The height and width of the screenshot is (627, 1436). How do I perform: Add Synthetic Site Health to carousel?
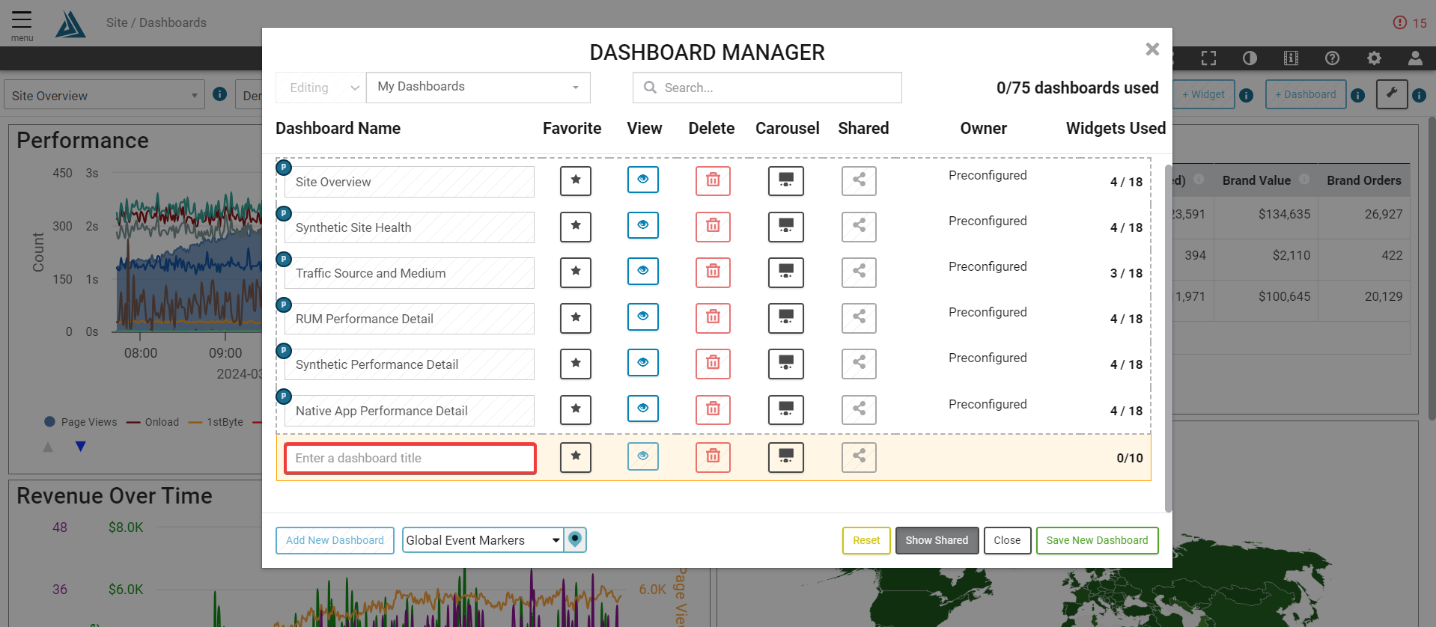[x=786, y=226]
